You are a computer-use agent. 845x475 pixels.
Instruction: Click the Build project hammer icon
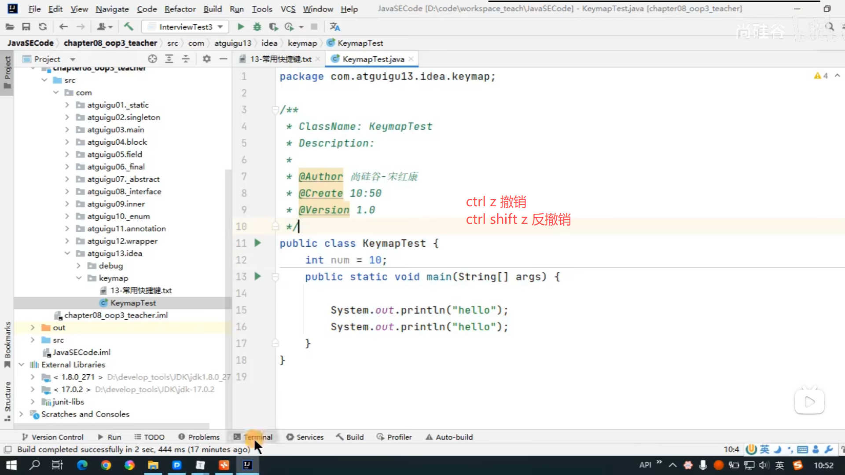129,27
